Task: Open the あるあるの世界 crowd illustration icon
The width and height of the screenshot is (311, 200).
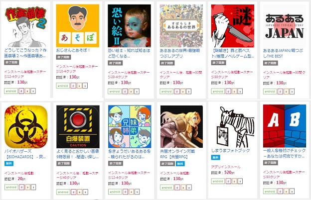Action: coord(181,26)
